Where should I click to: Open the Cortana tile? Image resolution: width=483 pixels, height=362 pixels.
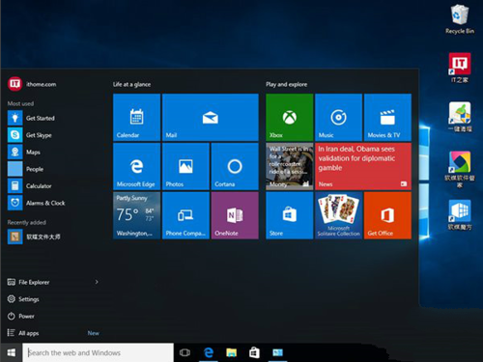pos(235,166)
